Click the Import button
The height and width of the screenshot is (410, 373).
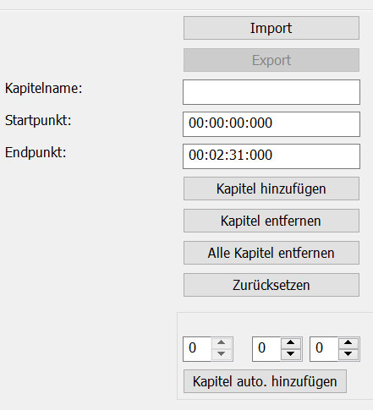tap(272, 28)
